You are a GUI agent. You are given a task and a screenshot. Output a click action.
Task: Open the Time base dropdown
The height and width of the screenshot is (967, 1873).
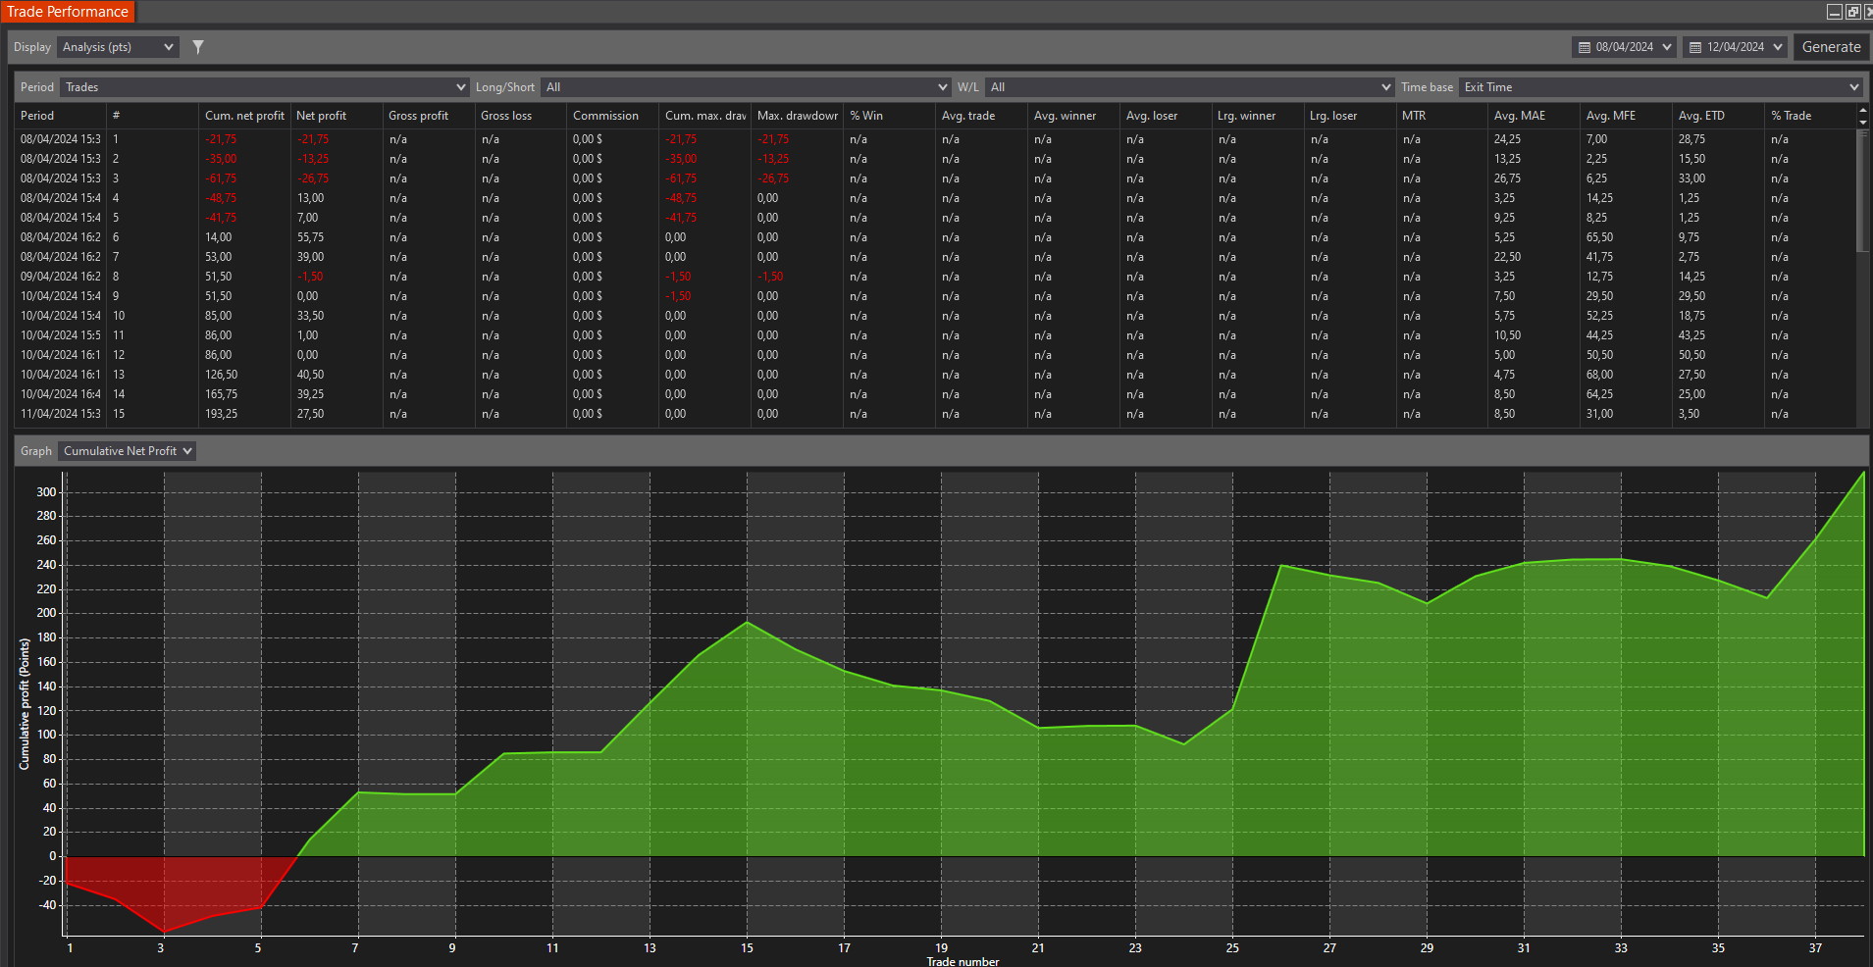point(1659,87)
